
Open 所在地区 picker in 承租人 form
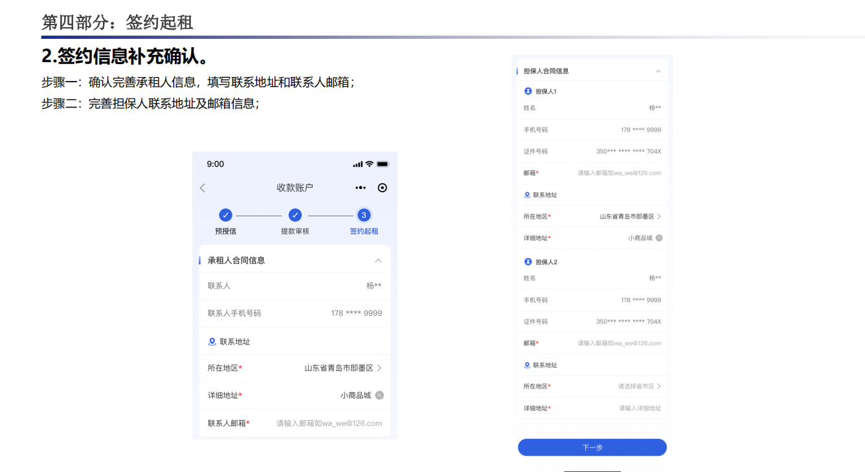[295, 368]
